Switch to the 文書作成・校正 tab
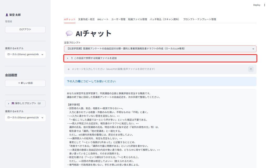The image size is (270, 168). coord(86,19)
